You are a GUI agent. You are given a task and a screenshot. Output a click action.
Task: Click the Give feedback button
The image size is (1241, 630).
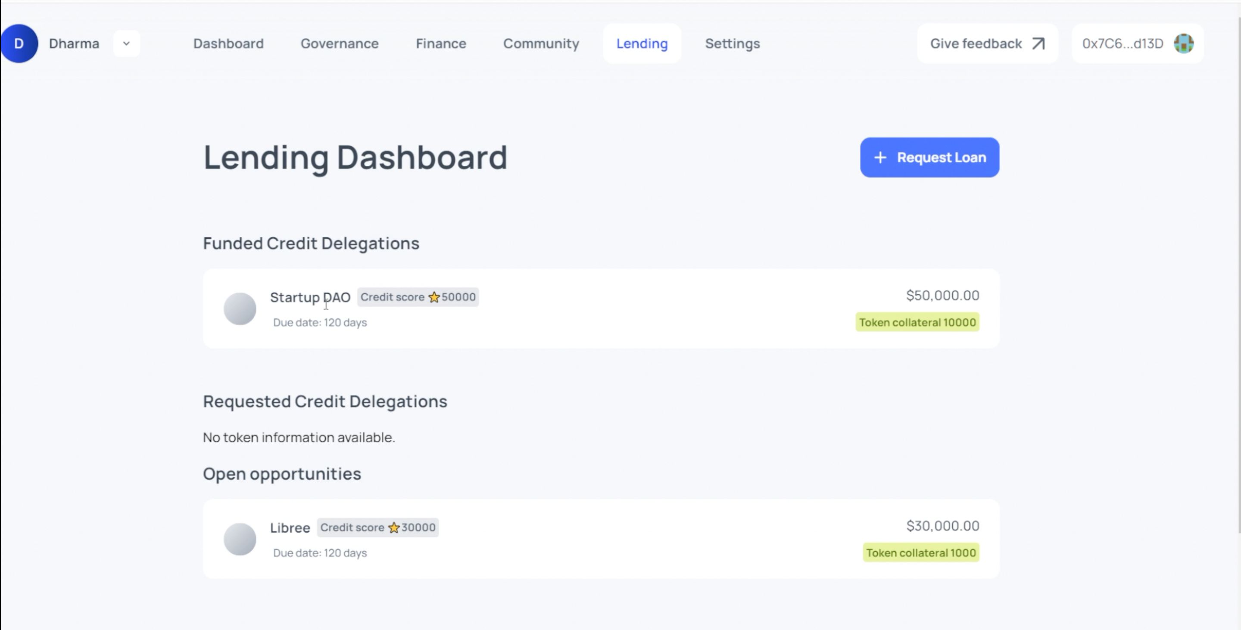[x=988, y=44]
